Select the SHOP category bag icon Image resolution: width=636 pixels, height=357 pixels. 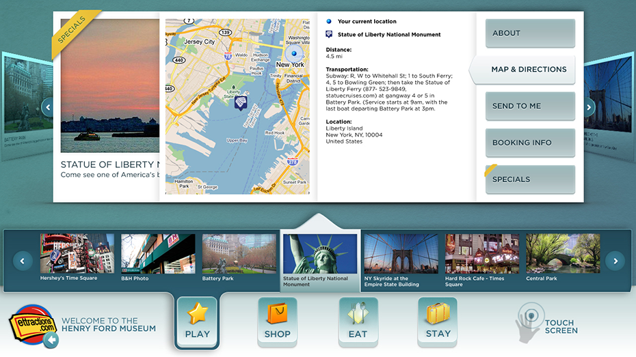pos(277,314)
